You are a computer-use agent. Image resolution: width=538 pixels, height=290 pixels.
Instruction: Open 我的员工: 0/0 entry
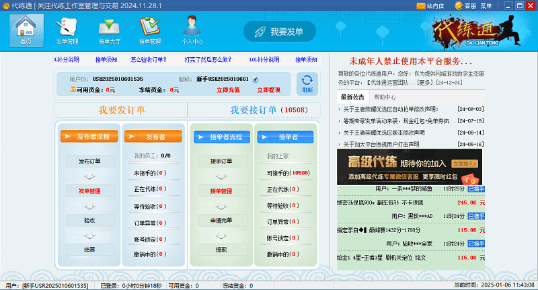point(153,155)
